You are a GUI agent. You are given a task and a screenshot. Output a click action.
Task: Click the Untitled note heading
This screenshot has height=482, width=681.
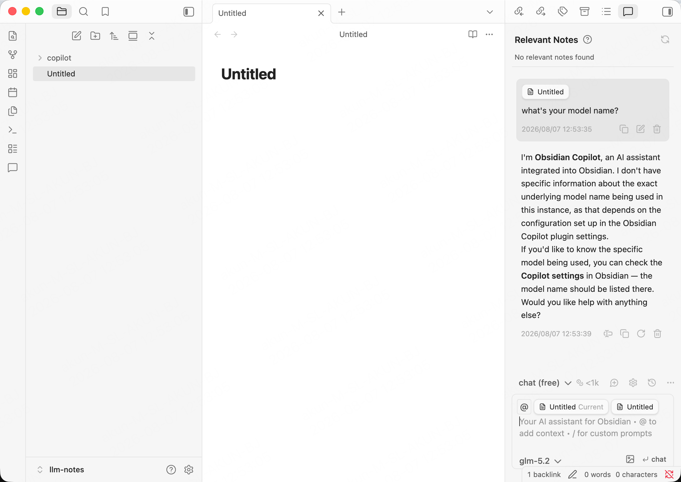[248, 74]
